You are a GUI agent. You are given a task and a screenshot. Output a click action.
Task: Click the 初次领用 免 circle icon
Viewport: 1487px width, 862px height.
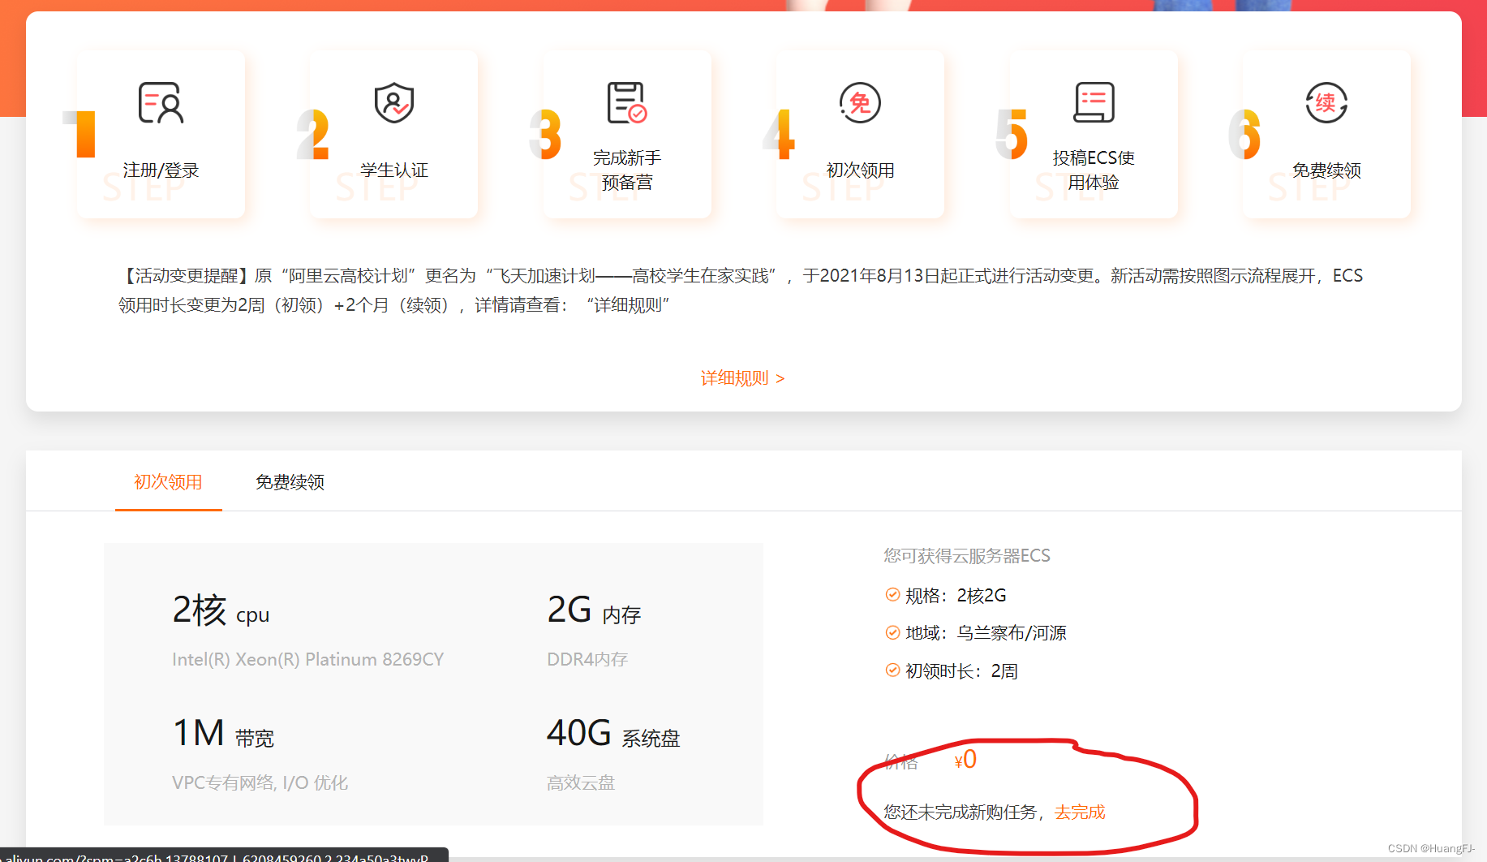[x=860, y=103]
